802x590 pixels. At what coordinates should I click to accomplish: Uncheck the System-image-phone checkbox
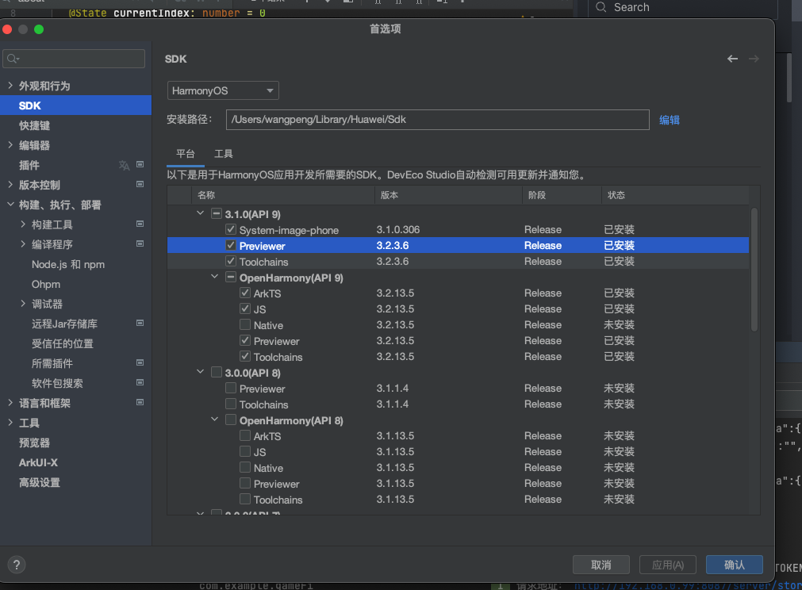pos(231,229)
